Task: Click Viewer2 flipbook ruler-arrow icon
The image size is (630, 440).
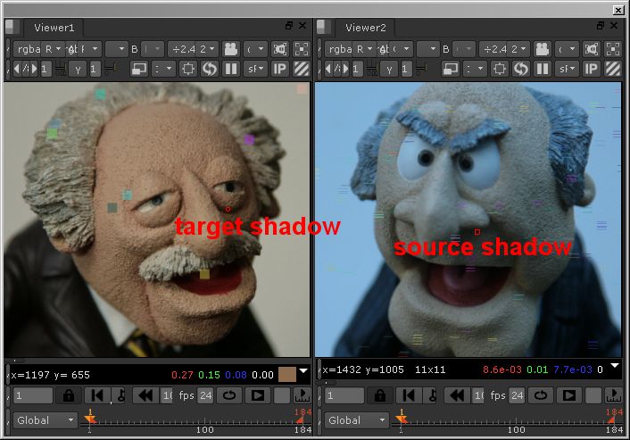Action: coord(614,395)
